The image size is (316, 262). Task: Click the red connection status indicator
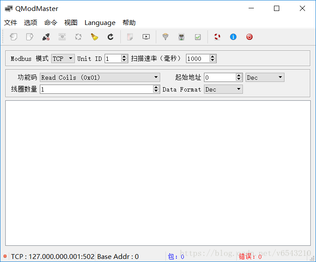(x=5, y=256)
